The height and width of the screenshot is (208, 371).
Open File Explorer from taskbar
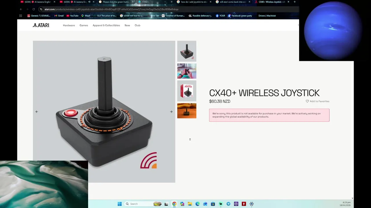click(x=190, y=204)
